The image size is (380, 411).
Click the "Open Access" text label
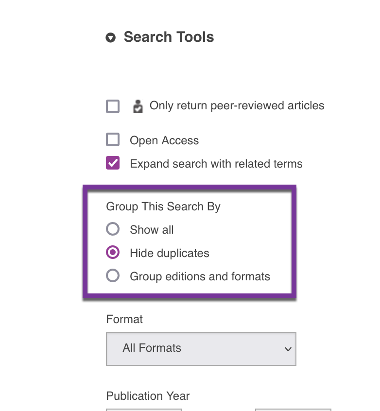(164, 140)
